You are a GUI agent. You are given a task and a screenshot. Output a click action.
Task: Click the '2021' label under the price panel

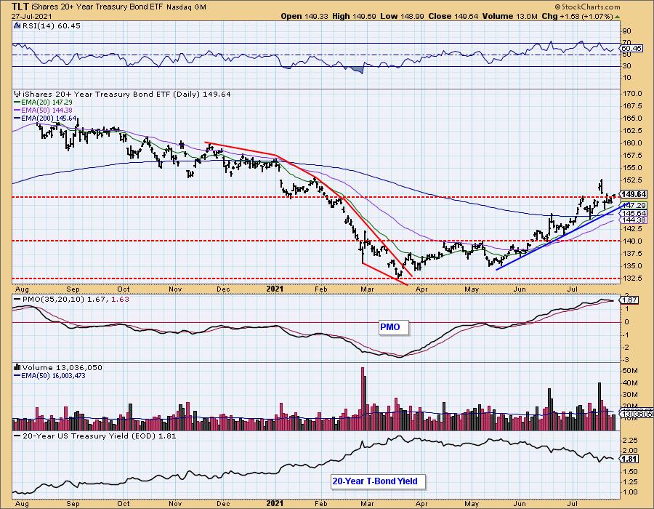(275, 289)
